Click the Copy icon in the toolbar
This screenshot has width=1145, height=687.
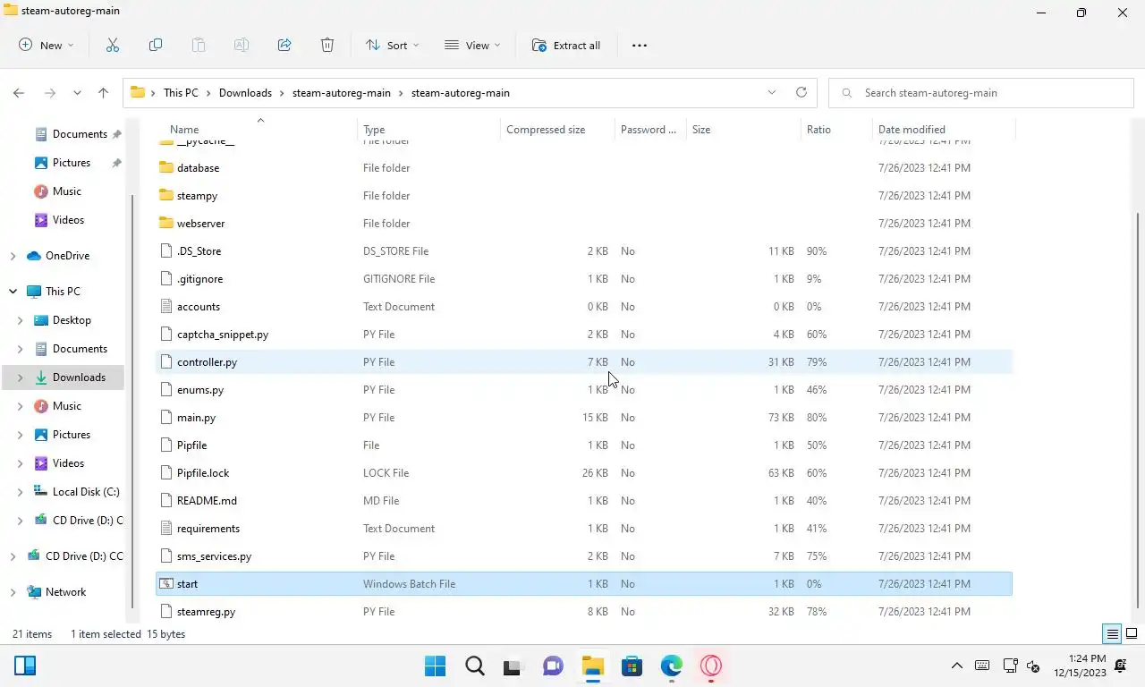[156, 45]
